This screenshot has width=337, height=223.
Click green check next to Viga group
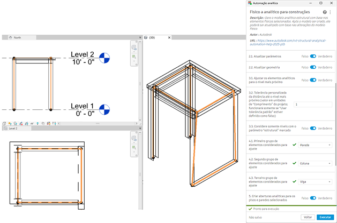tap(295, 181)
